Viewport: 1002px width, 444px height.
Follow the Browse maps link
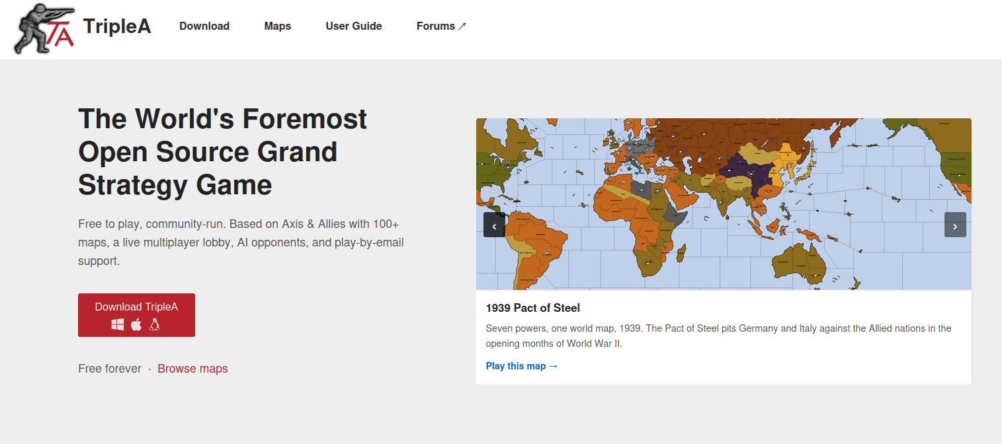(192, 369)
